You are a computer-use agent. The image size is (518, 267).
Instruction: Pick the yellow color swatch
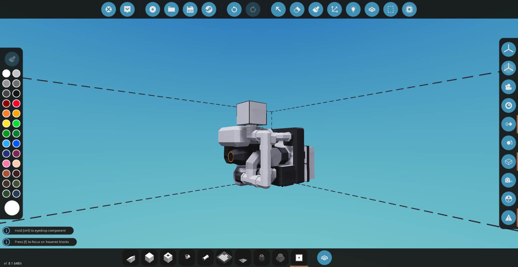coord(6,123)
